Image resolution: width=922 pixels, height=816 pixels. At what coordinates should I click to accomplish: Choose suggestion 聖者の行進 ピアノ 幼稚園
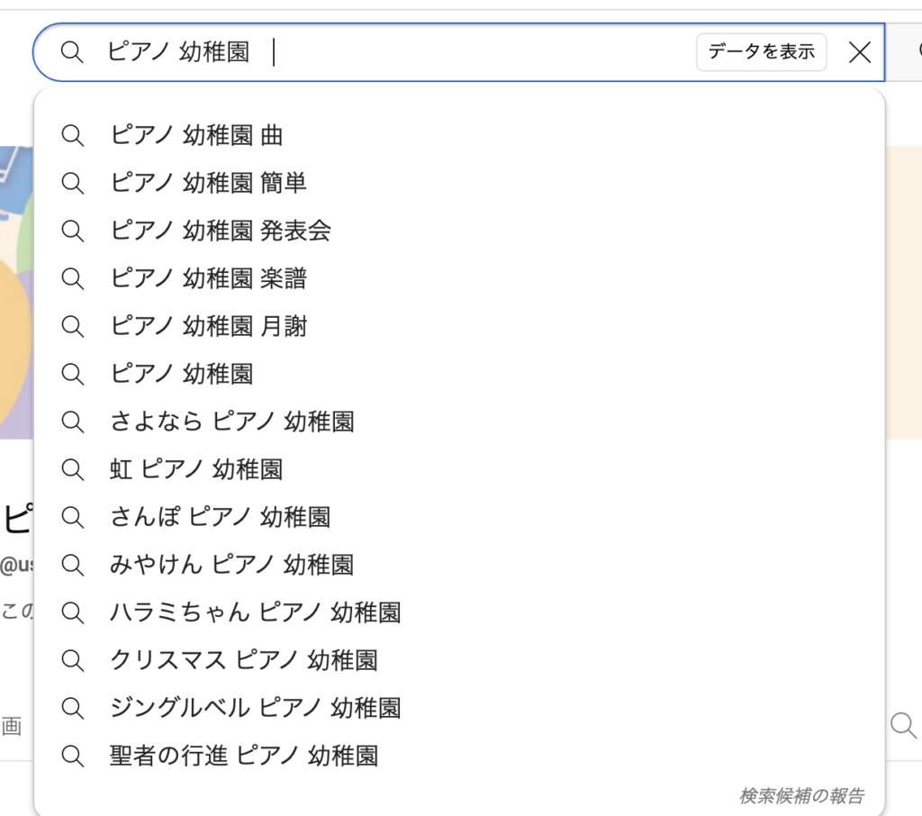tap(459, 756)
